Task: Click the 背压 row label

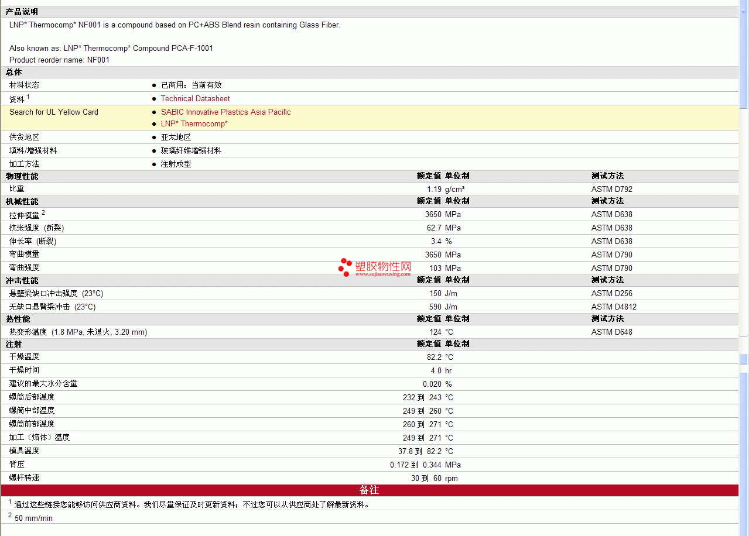Action: pyautogui.click(x=17, y=465)
